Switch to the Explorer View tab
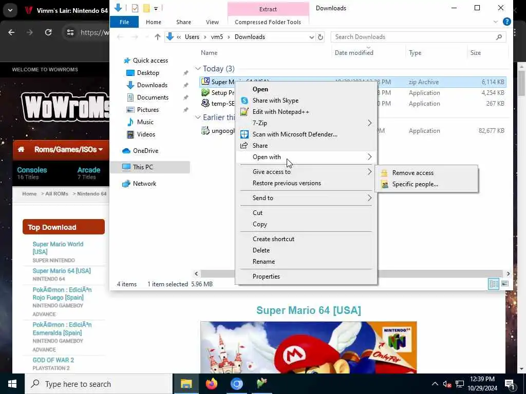This screenshot has height=394, width=526. point(212,22)
